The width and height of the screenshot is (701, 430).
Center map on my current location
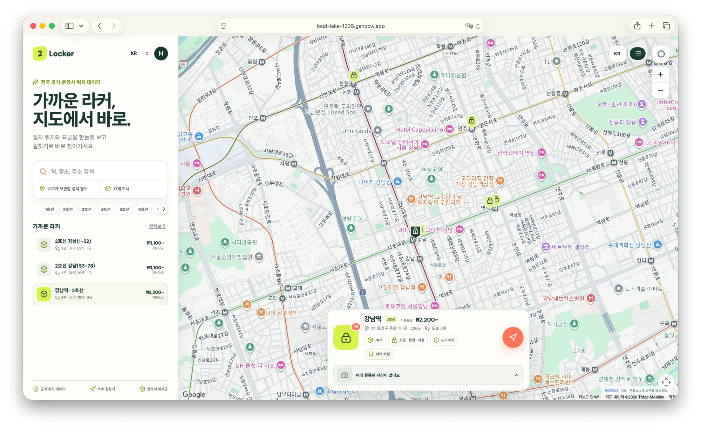(661, 54)
